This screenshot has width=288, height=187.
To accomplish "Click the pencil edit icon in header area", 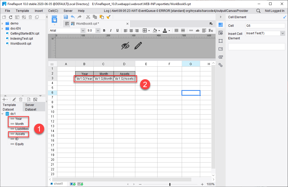I will (138, 46).
